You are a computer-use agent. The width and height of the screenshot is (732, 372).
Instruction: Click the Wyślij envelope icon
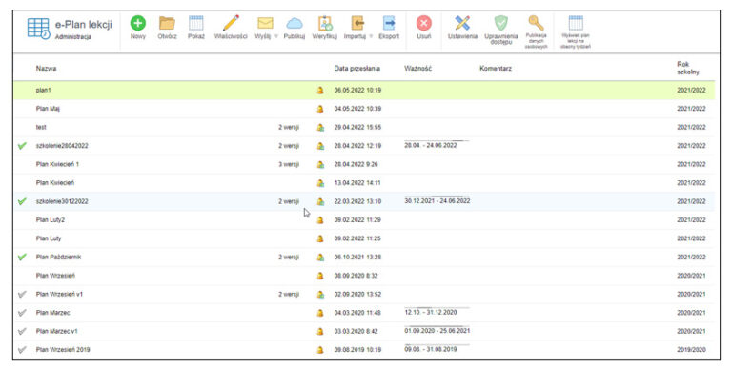tap(265, 23)
